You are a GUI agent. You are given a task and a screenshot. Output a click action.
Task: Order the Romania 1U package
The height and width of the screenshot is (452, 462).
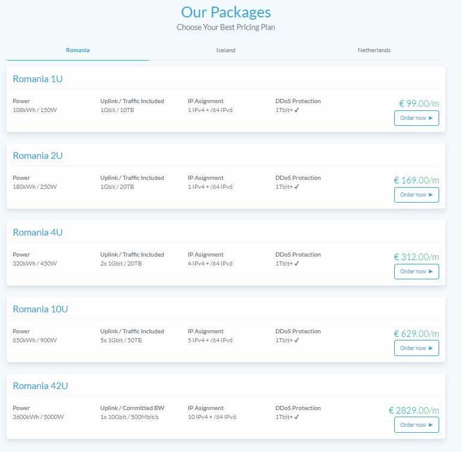pos(416,118)
